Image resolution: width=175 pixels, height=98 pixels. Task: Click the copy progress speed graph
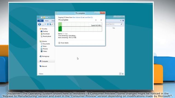[x=80, y=27]
